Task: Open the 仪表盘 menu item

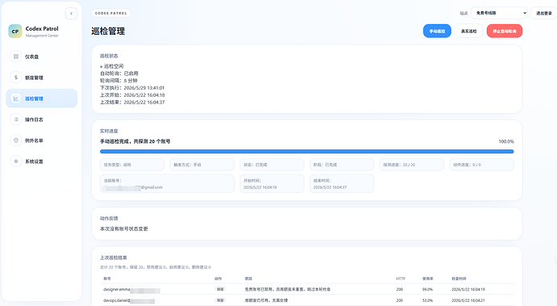Action: (x=41, y=57)
